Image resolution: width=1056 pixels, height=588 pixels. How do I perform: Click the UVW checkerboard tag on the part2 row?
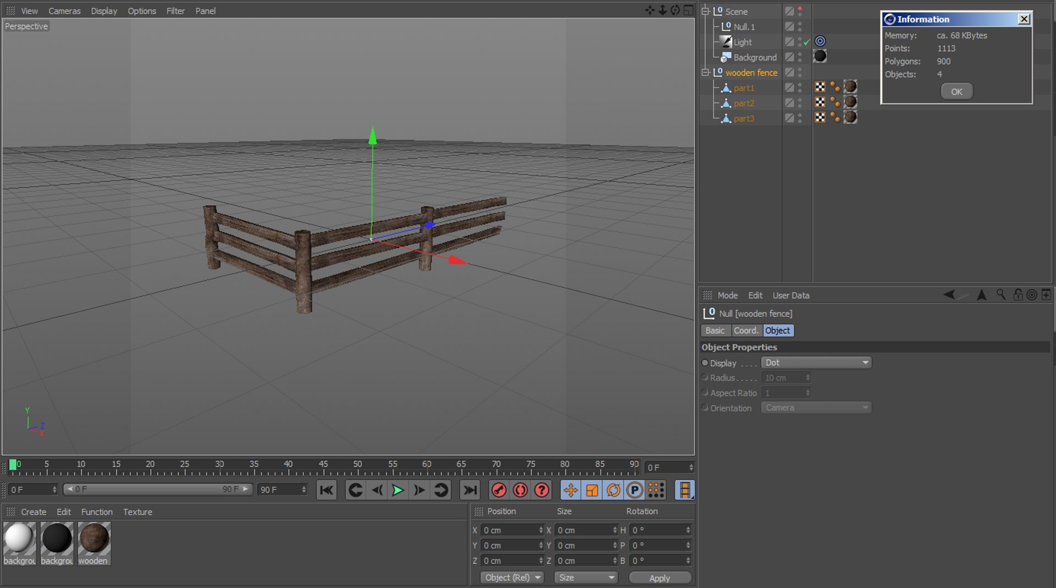[x=820, y=102]
